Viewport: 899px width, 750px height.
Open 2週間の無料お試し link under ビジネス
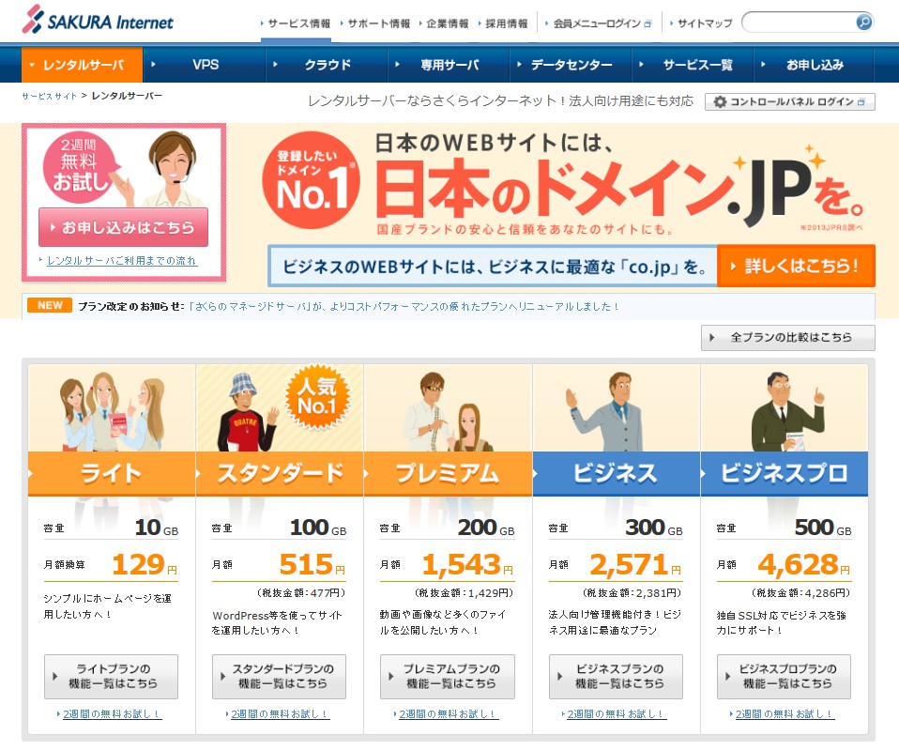pos(617,714)
